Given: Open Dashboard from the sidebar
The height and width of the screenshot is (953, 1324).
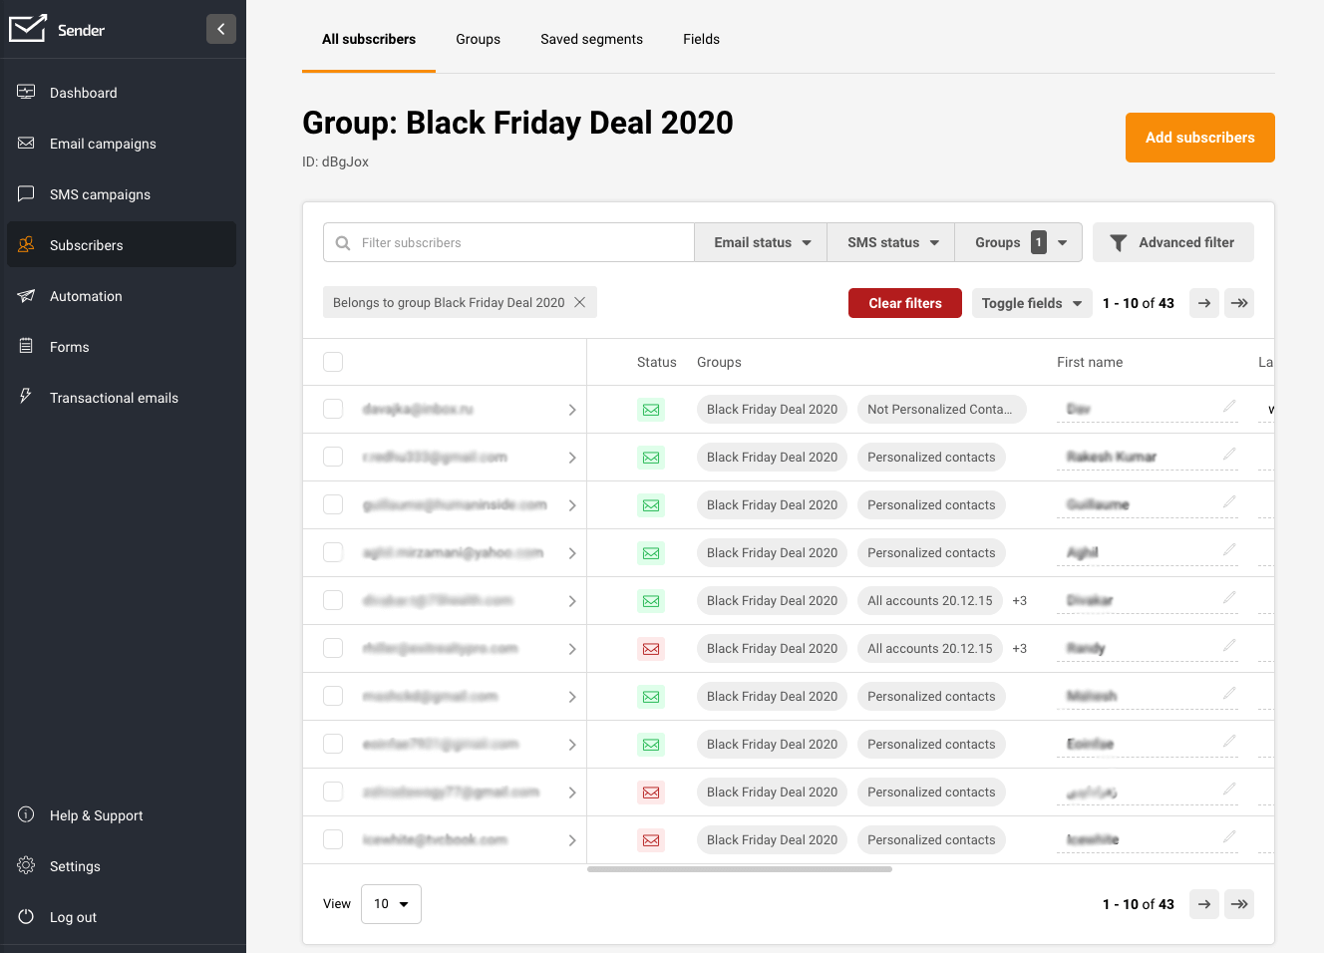Looking at the screenshot, I should (84, 93).
